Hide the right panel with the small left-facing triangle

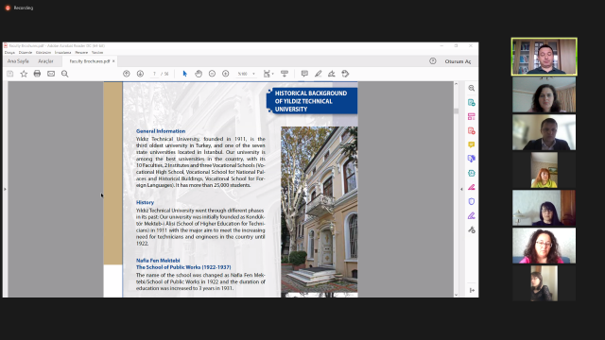[461, 189]
